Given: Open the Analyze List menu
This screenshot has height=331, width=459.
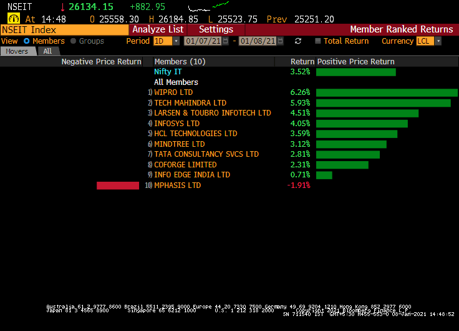Looking at the screenshot, I should coord(158,29).
